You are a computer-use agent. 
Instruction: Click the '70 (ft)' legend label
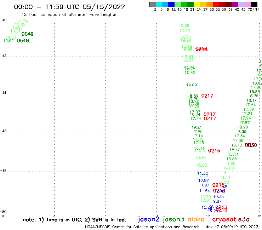pos(253,9)
